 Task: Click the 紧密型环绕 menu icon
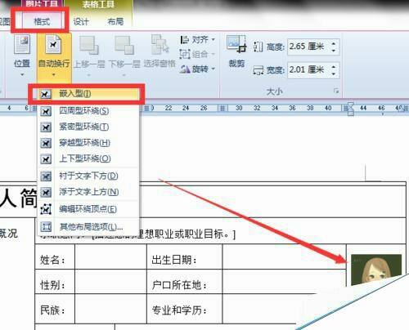coord(46,127)
